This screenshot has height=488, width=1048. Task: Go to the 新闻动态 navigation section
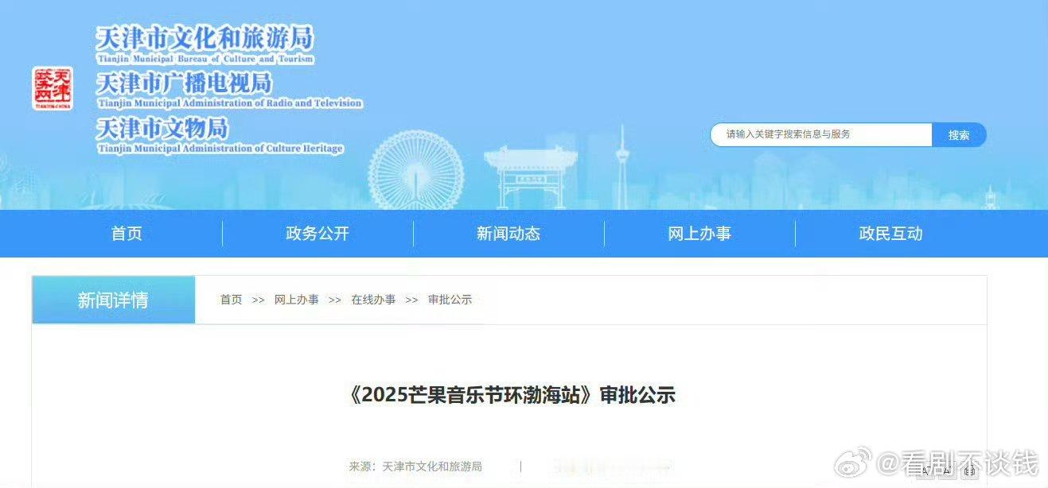pyautogui.click(x=508, y=234)
